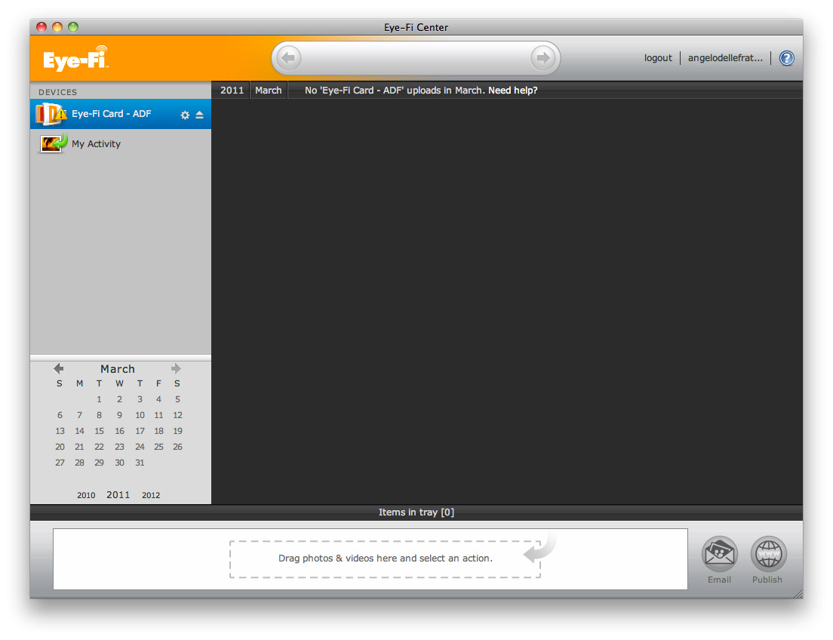Click the drag photos drop zone
This screenshot has height=640, width=833.
click(x=385, y=558)
